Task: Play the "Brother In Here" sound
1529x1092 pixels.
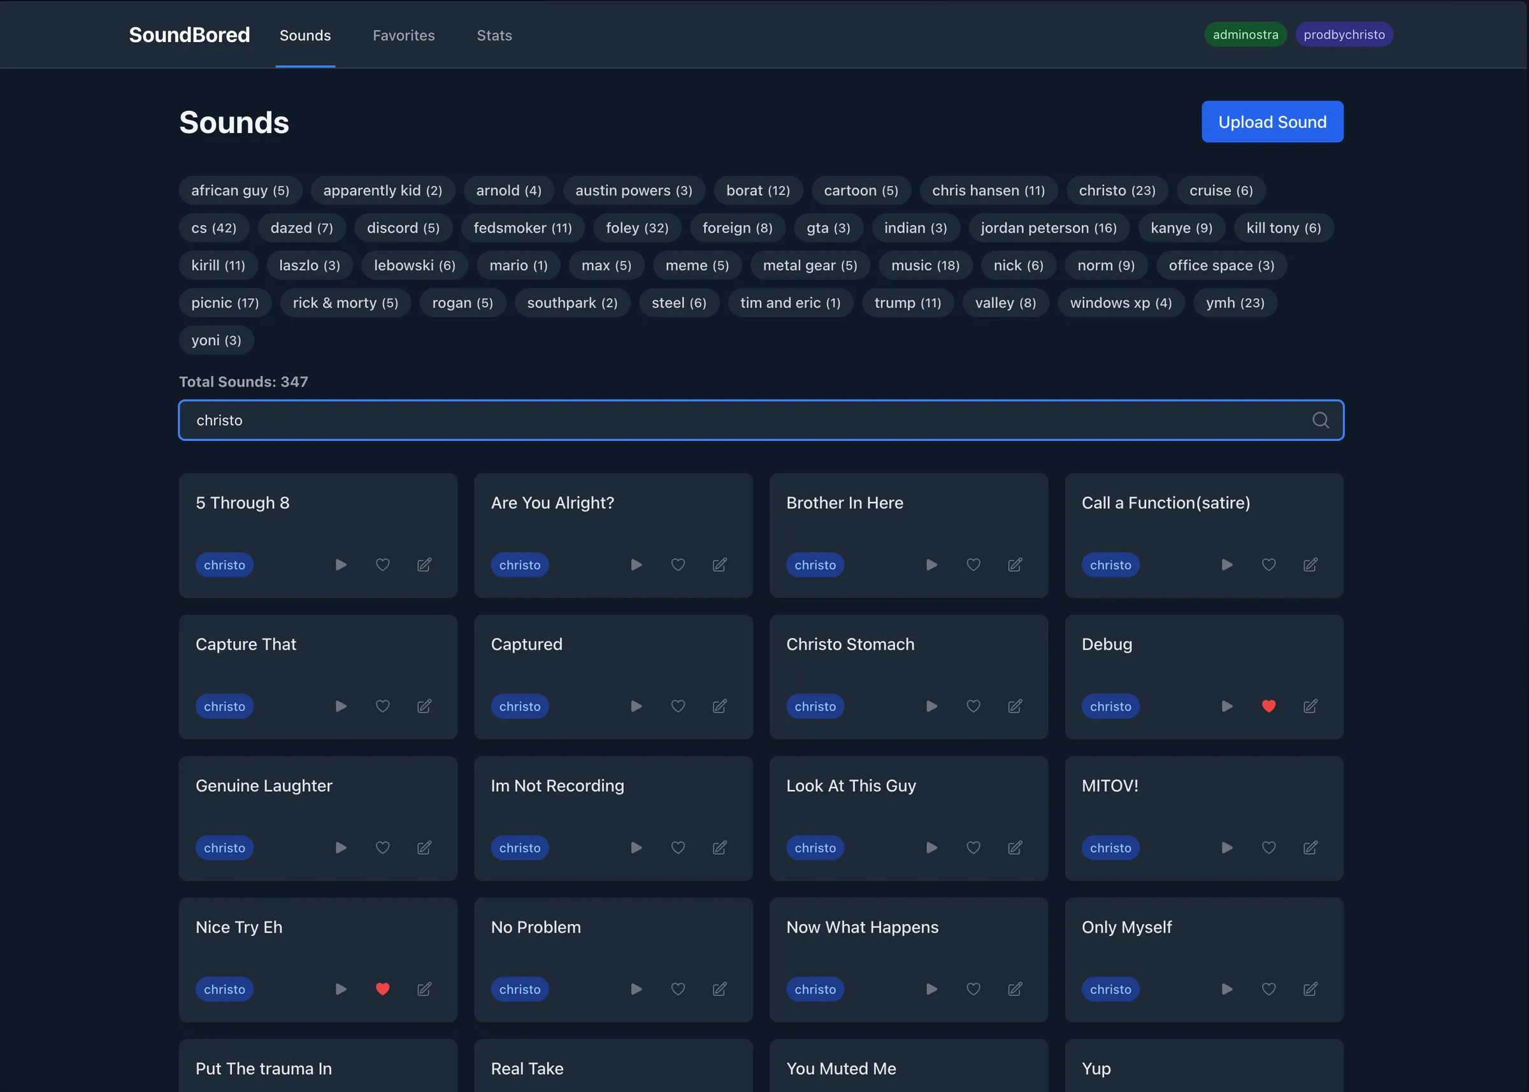Action: pyautogui.click(x=931, y=565)
